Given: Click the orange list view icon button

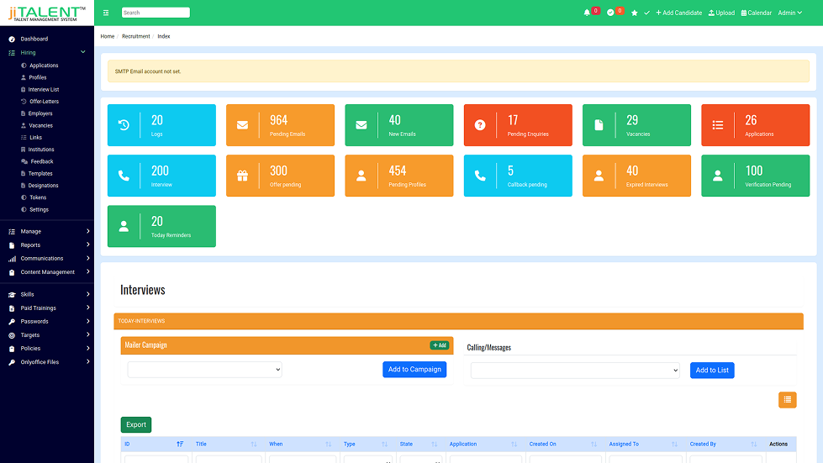Looking at the screenshot, I should point(787,400).
